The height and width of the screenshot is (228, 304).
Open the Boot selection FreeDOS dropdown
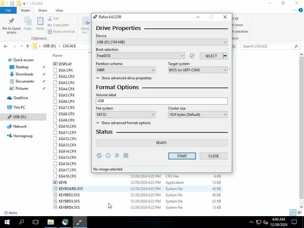[140, 56]
